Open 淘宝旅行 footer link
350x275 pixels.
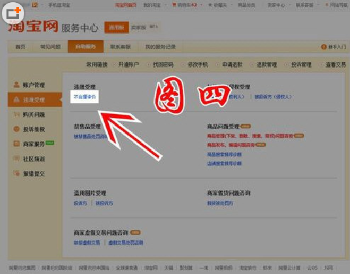(247, 268)
